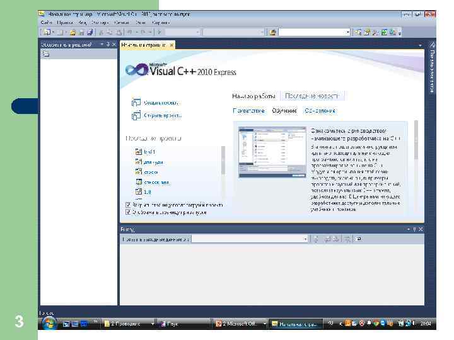Image resolution: width=454 pixels, height=340 pixels.
Task: Pin the Output panel with auto-hide icon
Action: 414,229
